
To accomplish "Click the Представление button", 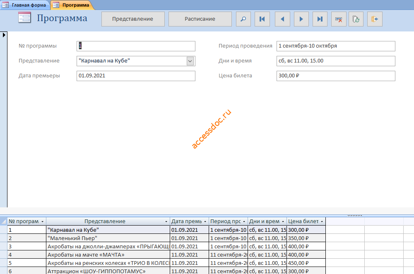I will tap(133, 19).
